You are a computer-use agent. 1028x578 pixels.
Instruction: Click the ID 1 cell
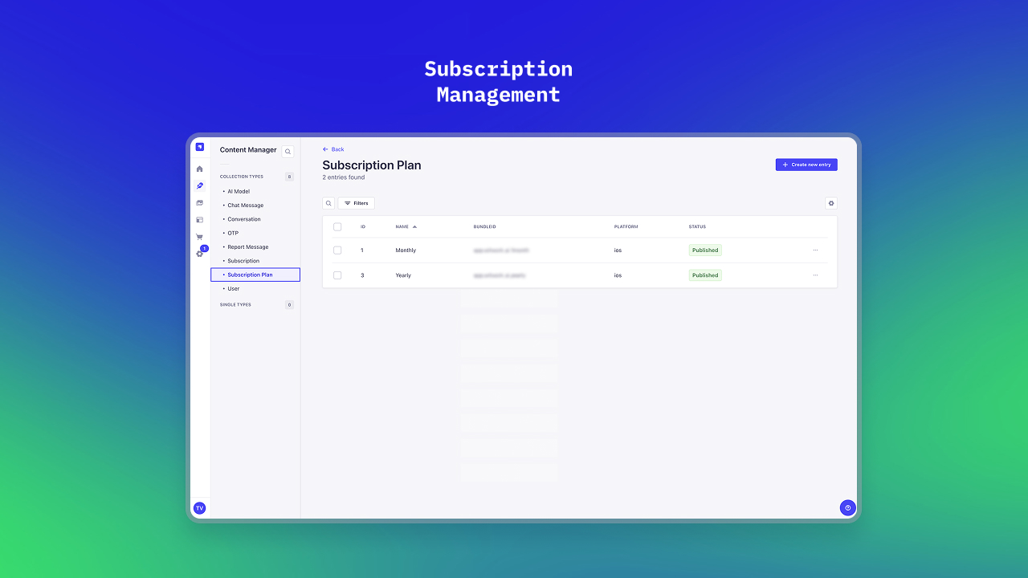(362, 250)
